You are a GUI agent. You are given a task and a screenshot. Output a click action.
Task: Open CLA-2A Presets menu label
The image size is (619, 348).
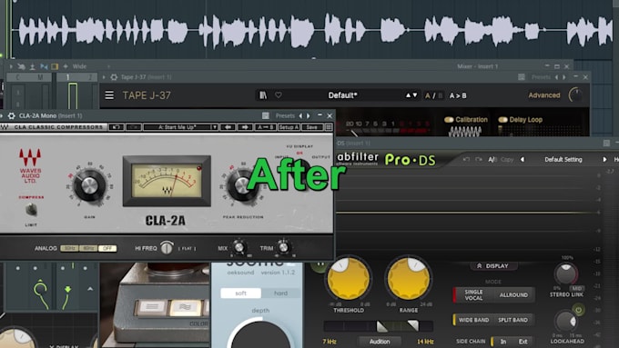(285, 116)
